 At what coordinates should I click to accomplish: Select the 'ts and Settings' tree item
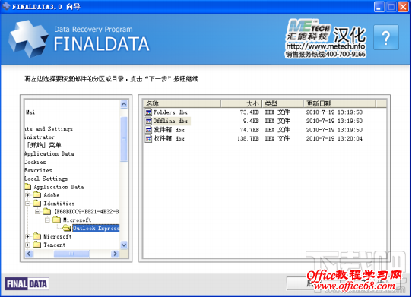click(49, 128)
